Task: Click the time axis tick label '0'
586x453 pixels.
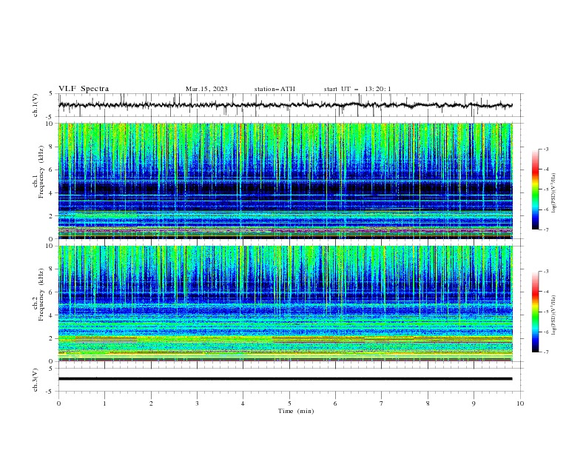Action: 58,403
